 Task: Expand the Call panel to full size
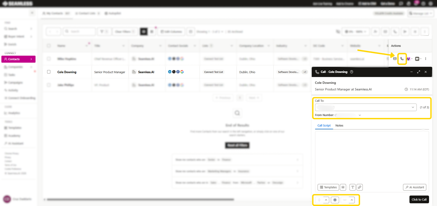pos(418,72)
